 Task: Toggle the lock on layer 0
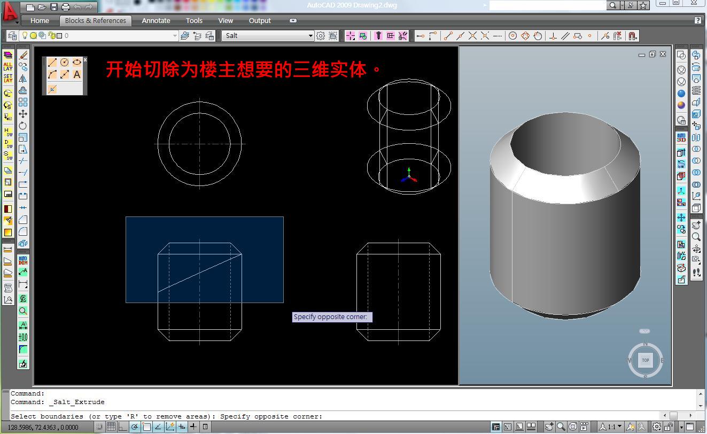coord(52,36)
